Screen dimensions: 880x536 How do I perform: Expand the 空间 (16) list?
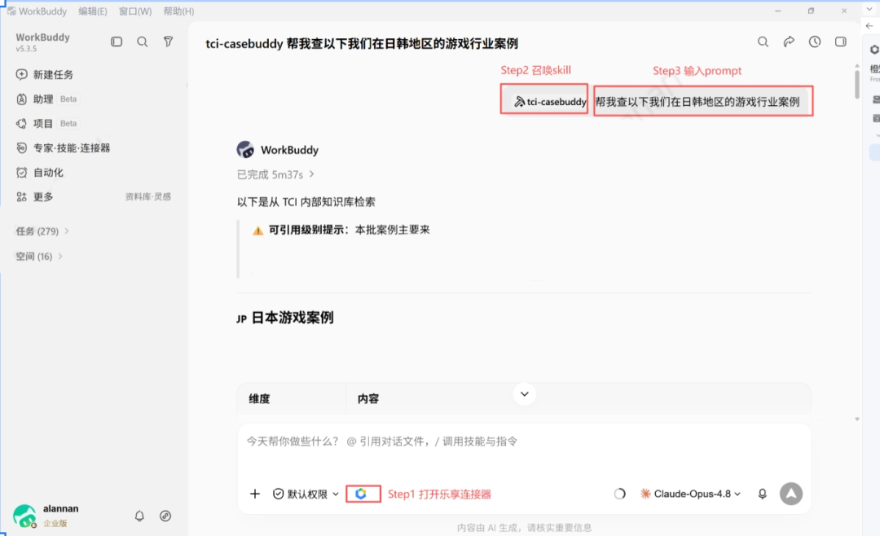click(x=39, y=257)
